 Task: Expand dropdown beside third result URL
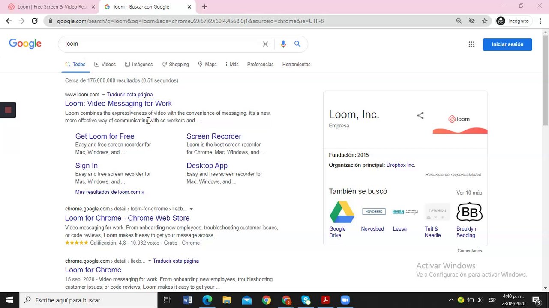pos(150,261)
